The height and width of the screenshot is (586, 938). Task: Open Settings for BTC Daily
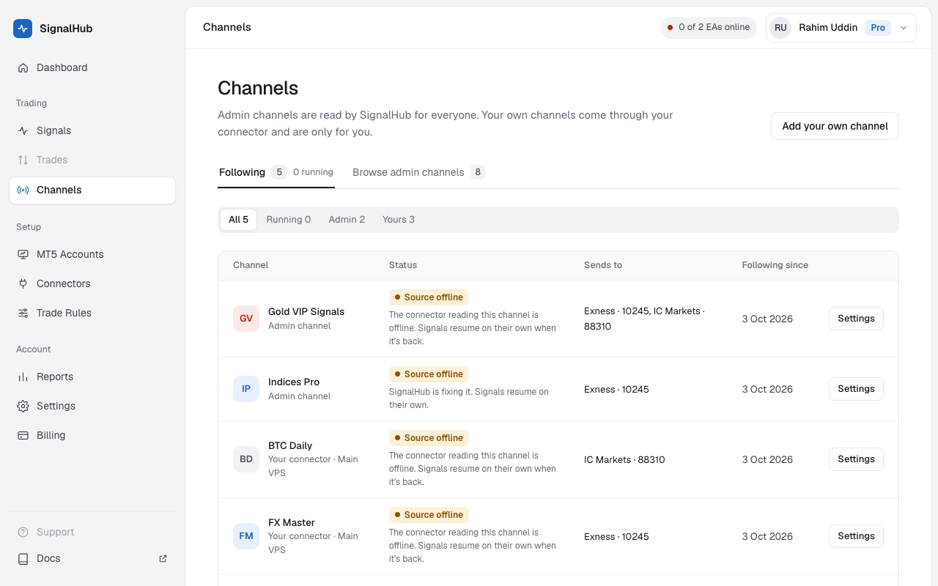pos(856,459)
